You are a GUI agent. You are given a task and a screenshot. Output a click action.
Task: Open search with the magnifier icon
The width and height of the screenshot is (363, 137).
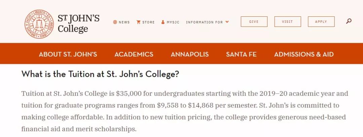coord(349,21)
